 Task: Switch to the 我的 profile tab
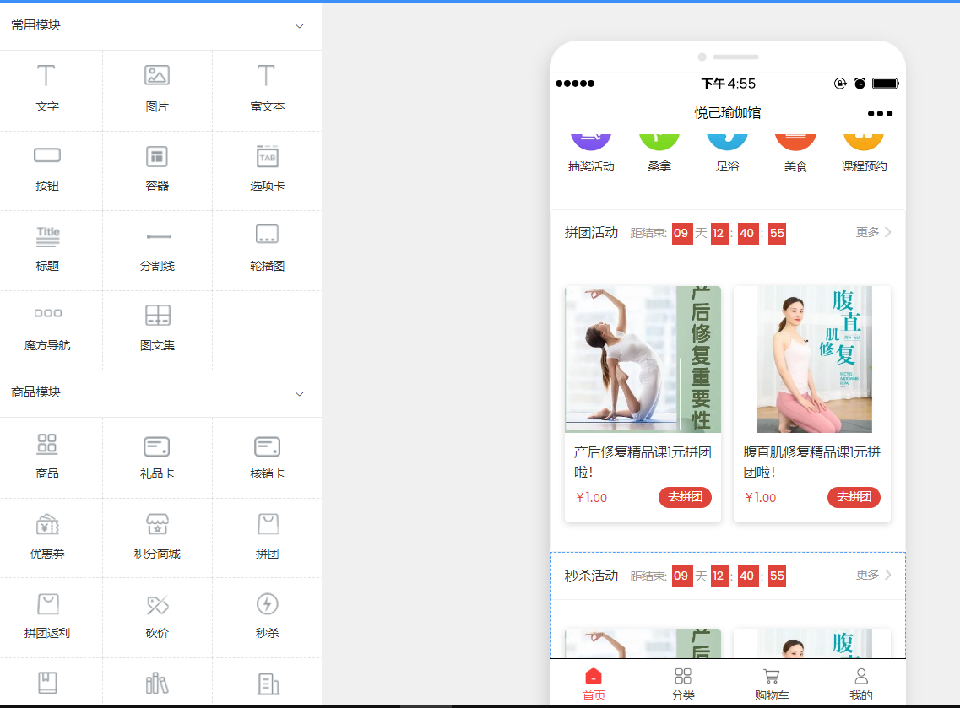coord(861,684)
